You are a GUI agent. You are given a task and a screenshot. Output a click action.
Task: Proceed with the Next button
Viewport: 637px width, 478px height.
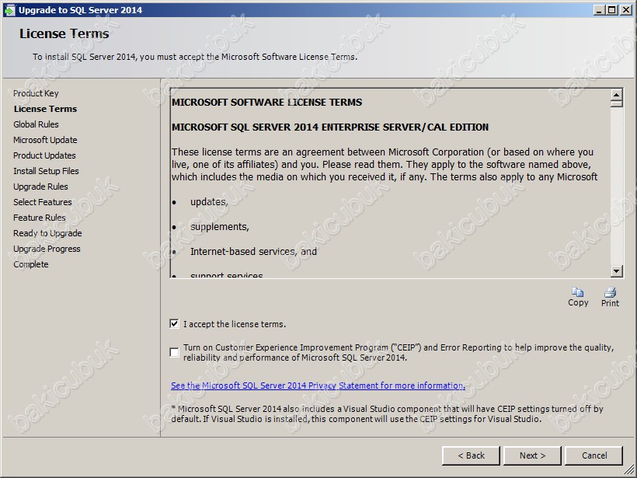(x=532, y=455)
